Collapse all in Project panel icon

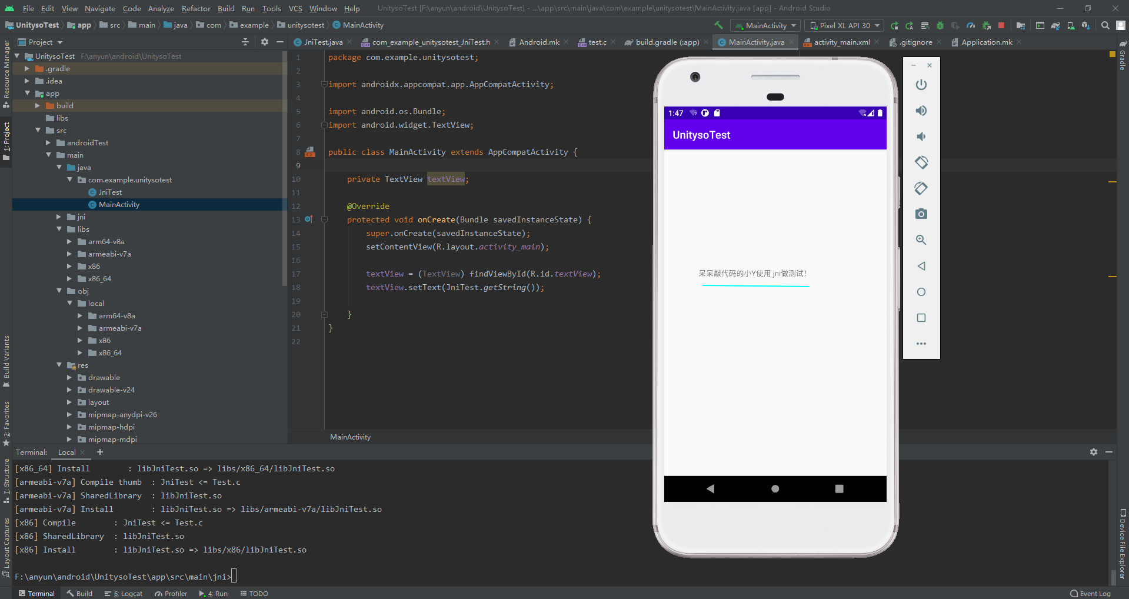[245, 42]
